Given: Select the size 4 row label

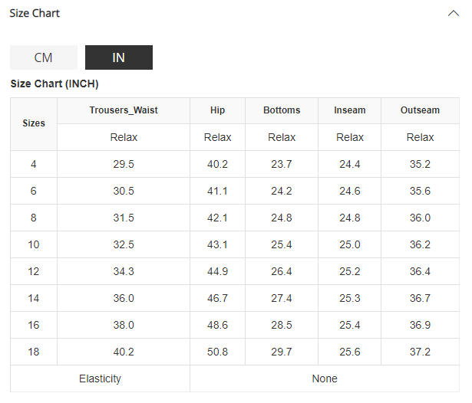Looking at the screenshot, I should pos(34,164).
